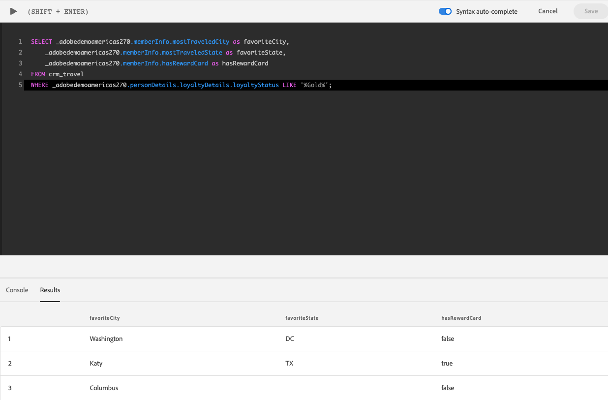Click favoriteCity alias on line 1
This screenshot has height=400, width=608.
[x=265, y=42]
